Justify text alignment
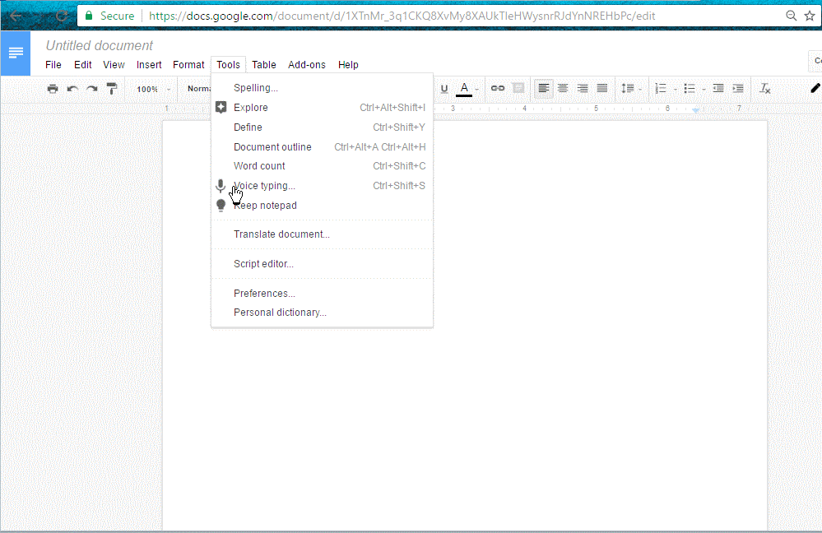The image size is (822, 533). 601,88
